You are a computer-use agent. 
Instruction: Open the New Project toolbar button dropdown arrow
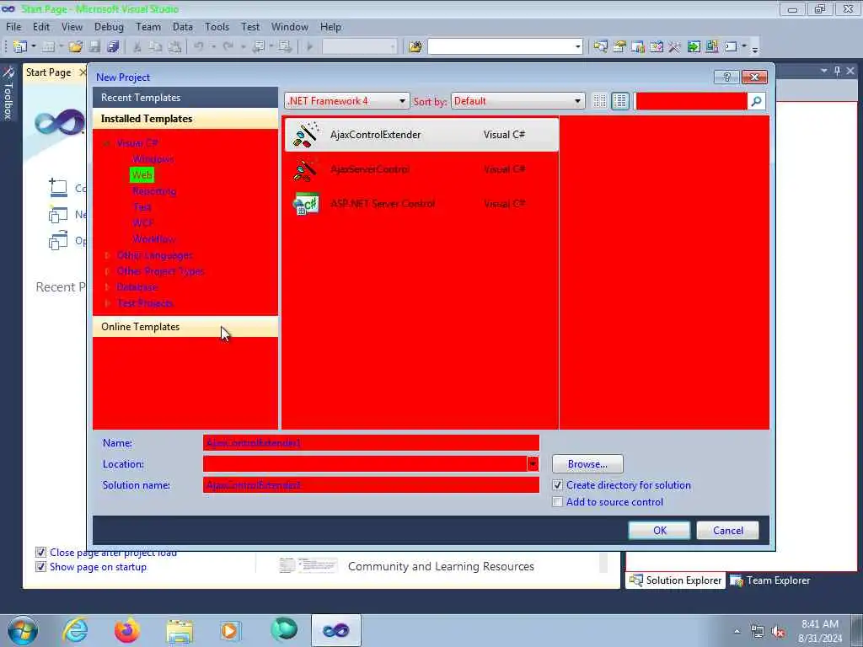pyautogui.click(x=34, y=47)
